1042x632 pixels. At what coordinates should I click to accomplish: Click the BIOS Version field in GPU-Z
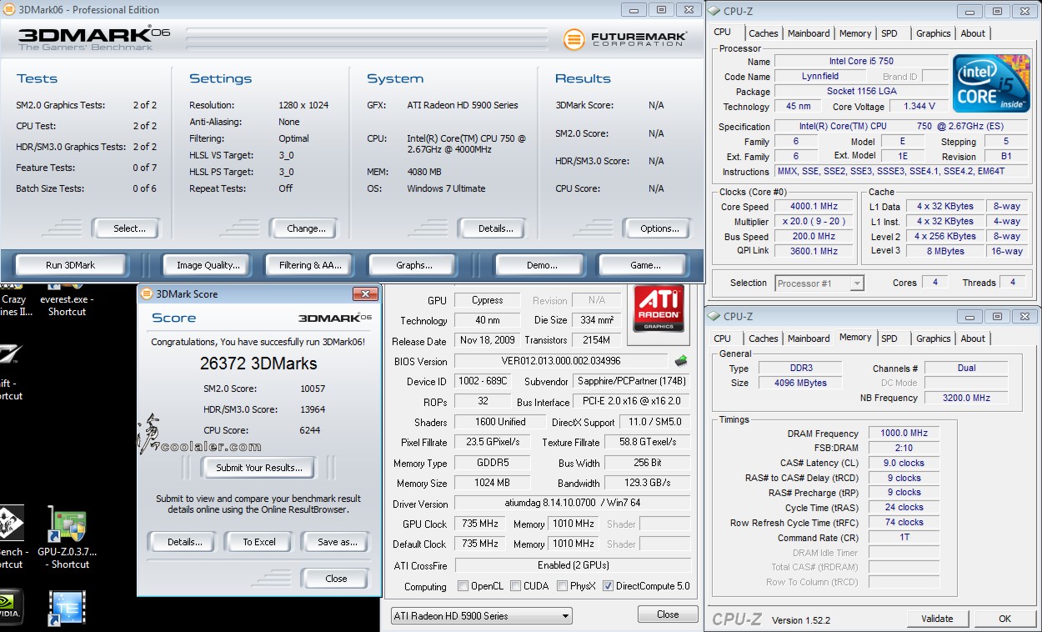561,361
